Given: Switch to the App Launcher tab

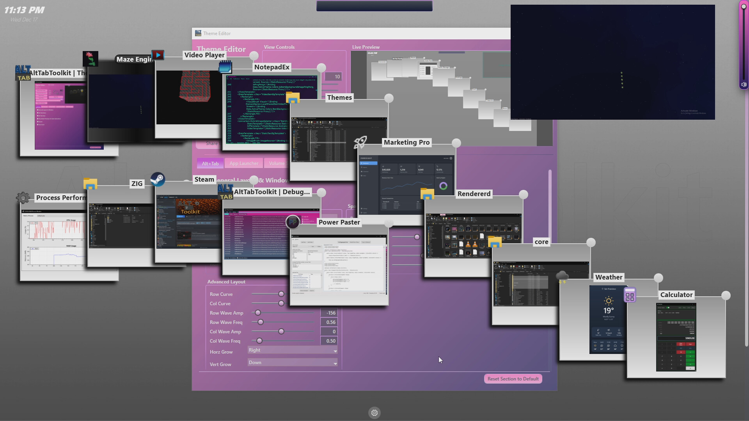Looking at the screenshot, I should point(244,163).
